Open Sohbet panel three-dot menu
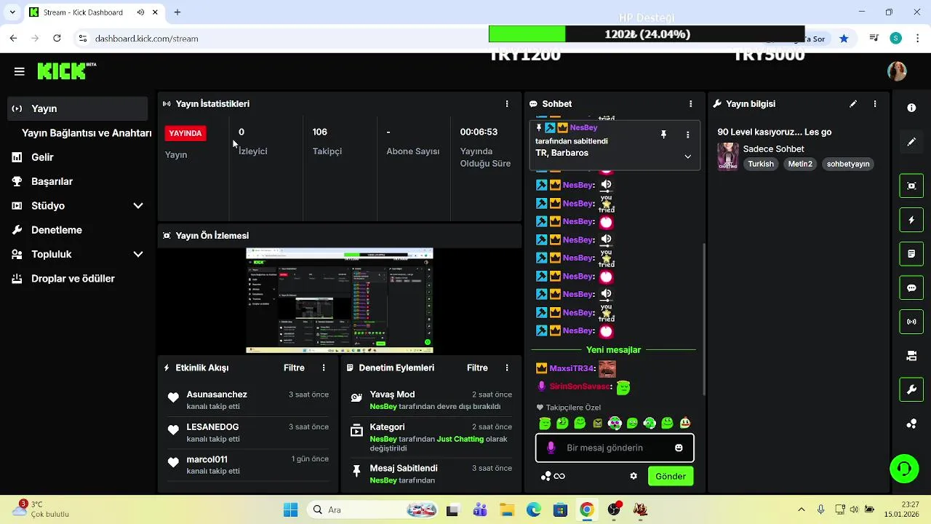The height and width of the screenshot is (524, 931). point(690,104)
